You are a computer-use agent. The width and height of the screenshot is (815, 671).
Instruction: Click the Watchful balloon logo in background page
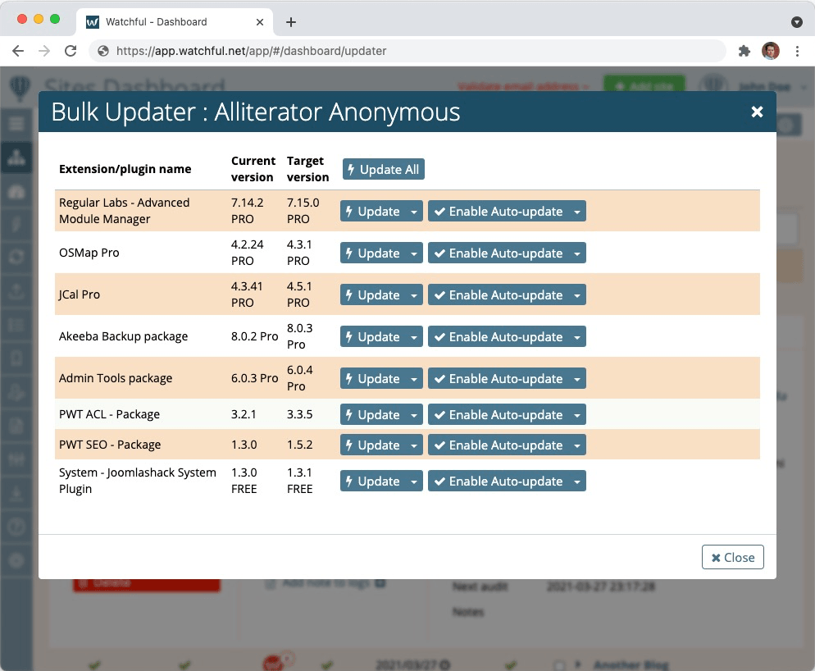click(x=19, y=87)
